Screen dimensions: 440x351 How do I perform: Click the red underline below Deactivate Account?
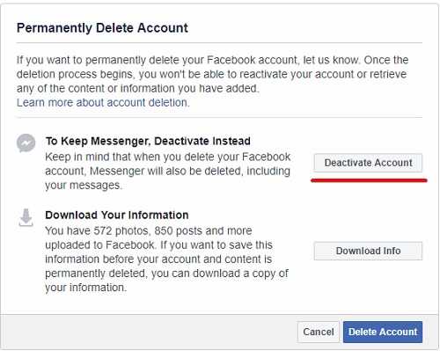point(369,180)
